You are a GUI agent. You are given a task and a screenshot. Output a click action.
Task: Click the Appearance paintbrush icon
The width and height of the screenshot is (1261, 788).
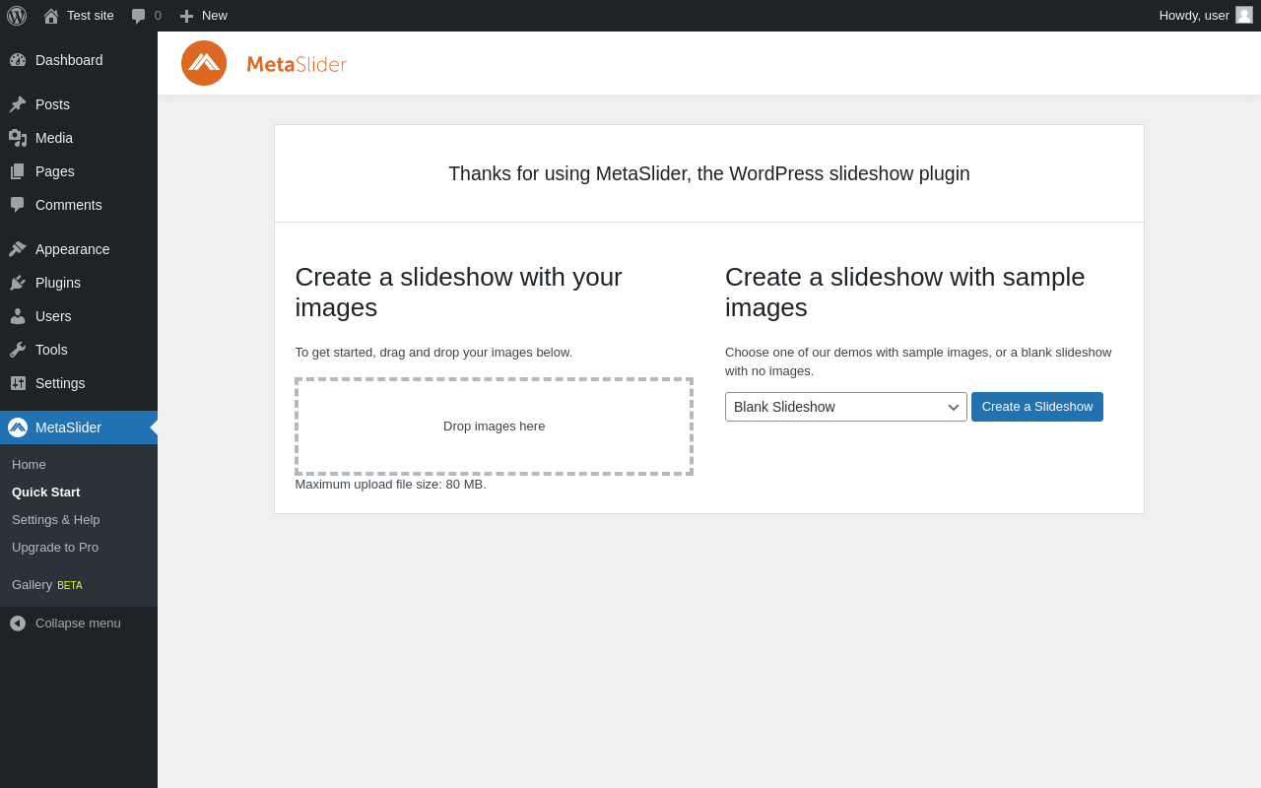point(18,249)
